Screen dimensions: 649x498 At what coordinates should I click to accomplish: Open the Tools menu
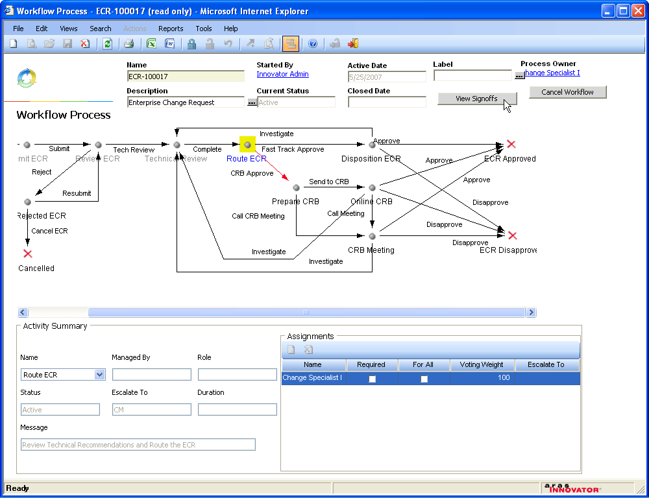(x=204, y=29)
